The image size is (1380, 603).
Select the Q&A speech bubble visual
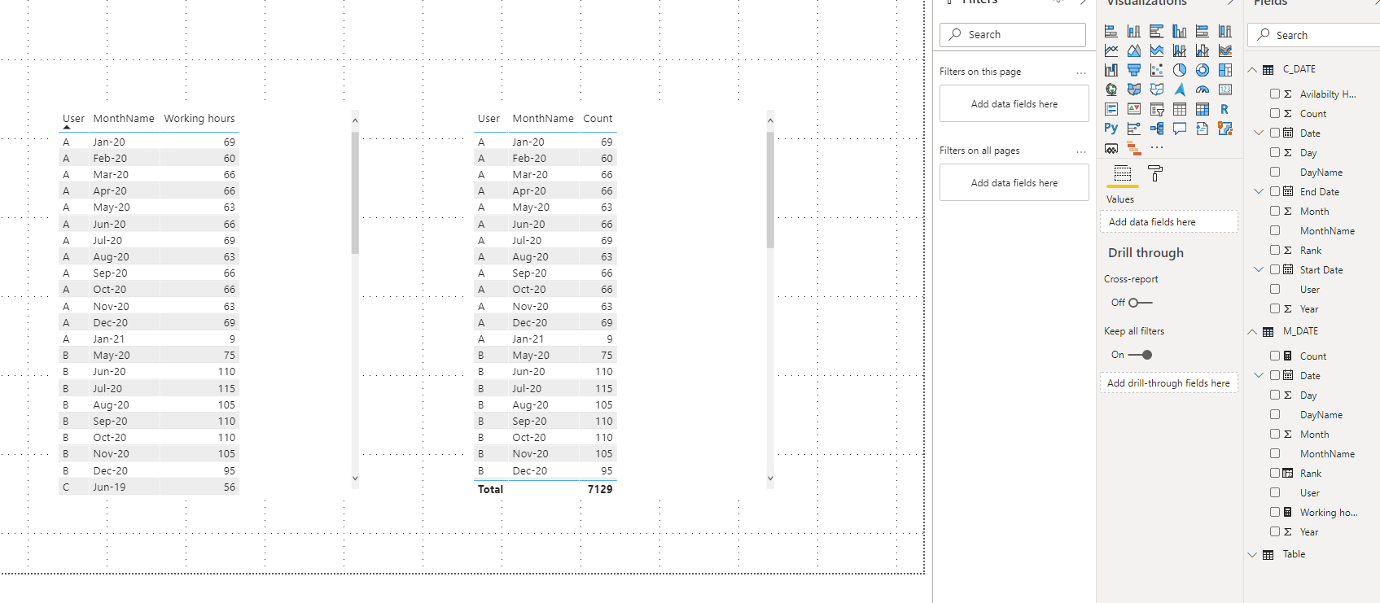coord(1180,129)
